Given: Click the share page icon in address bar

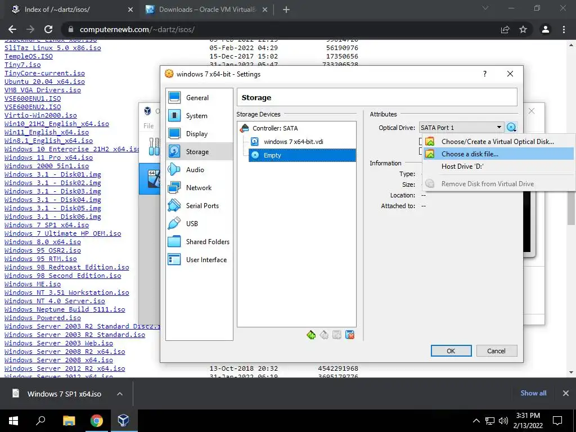Looking at the screenshot, I should click(505, 29).
